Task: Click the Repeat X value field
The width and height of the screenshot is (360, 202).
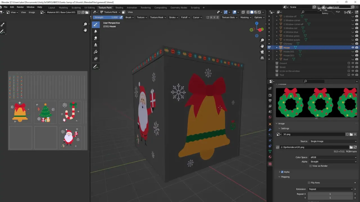Action: coord(330,194)
